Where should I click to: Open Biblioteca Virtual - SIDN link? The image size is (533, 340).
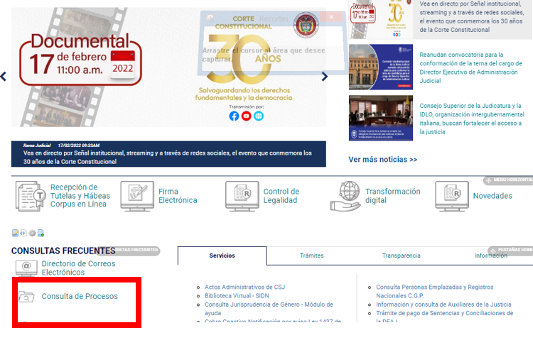(237, 296)
